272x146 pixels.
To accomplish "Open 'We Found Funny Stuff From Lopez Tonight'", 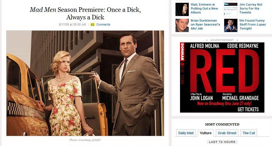I will pos(253,24).
